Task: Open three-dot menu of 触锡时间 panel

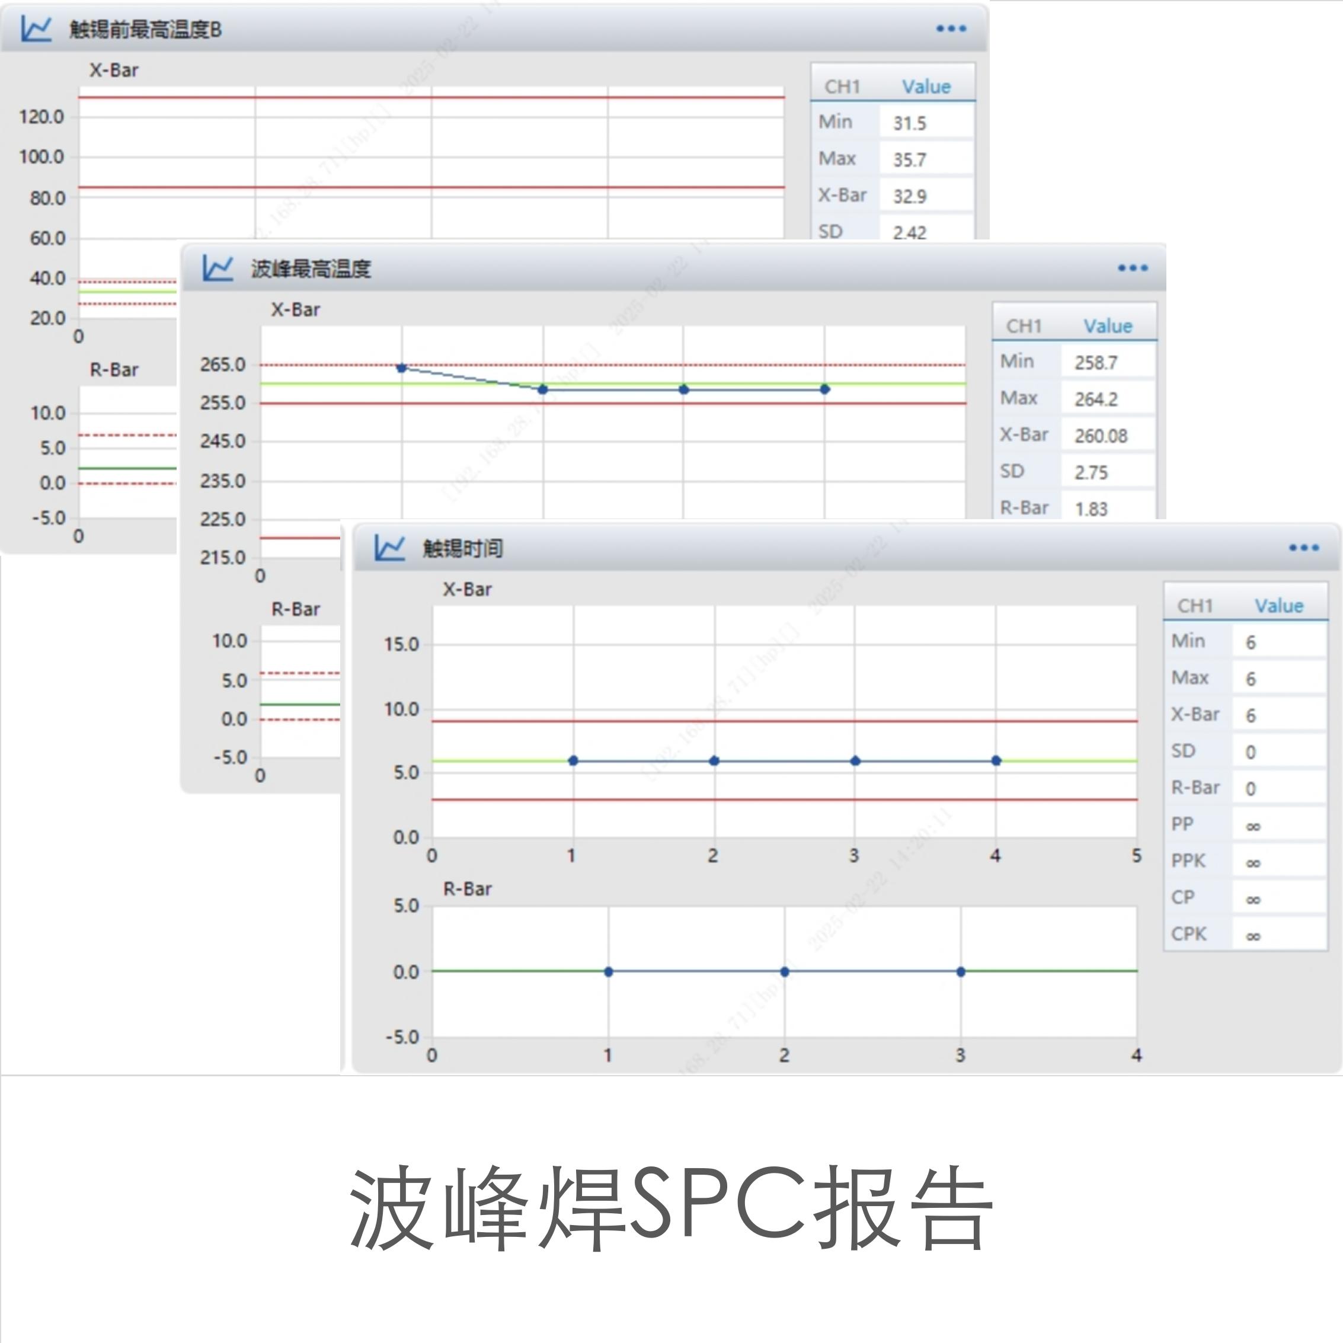Action: click(x=1303, y=548)
